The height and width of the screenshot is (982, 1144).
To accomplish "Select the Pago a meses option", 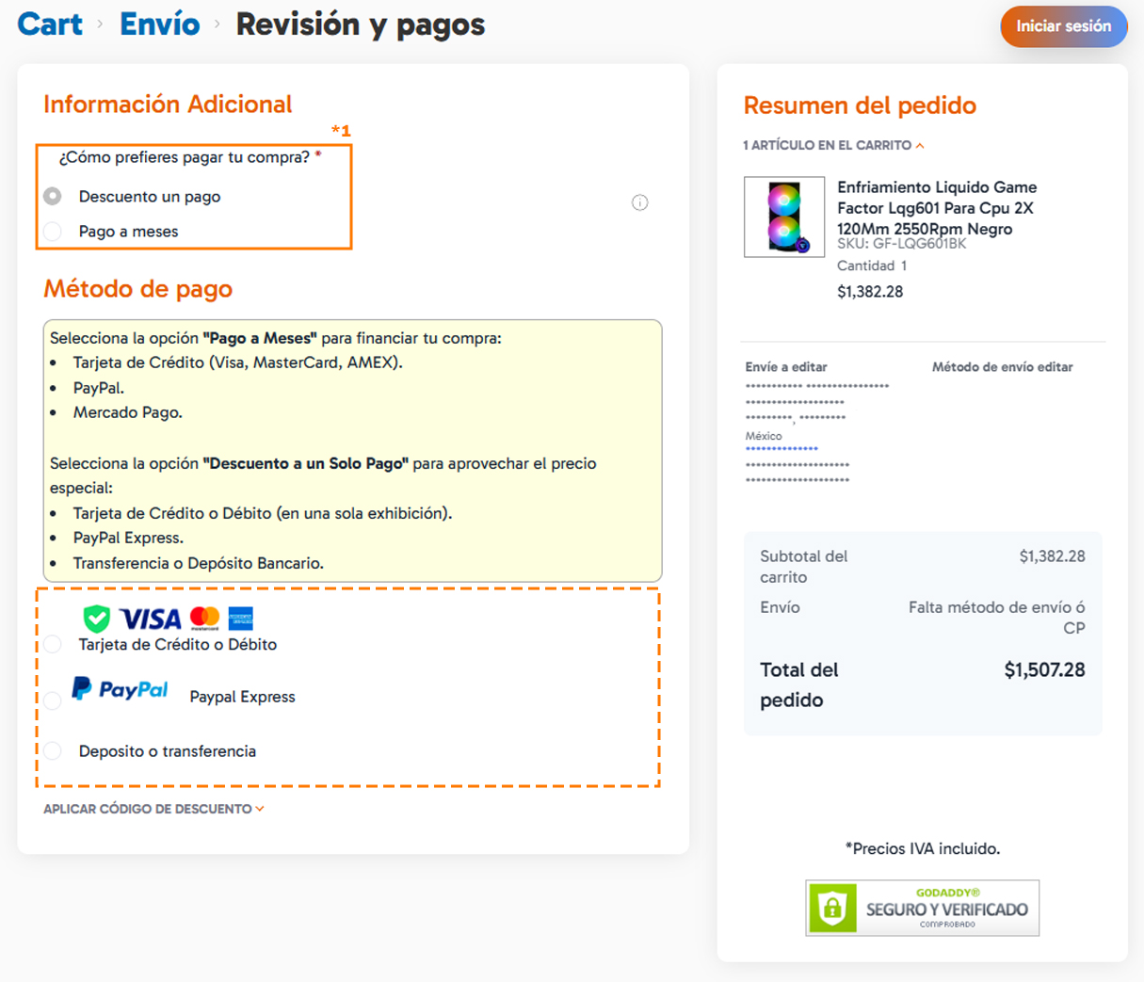I will pos(53,232).
